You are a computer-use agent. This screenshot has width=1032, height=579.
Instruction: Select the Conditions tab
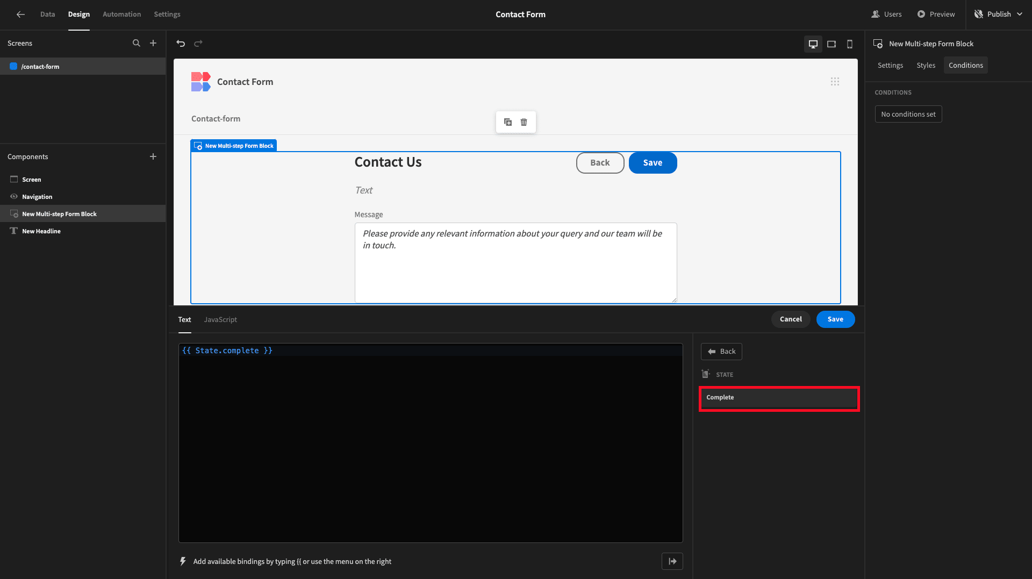pyautogui.click(x=965, y=66)
